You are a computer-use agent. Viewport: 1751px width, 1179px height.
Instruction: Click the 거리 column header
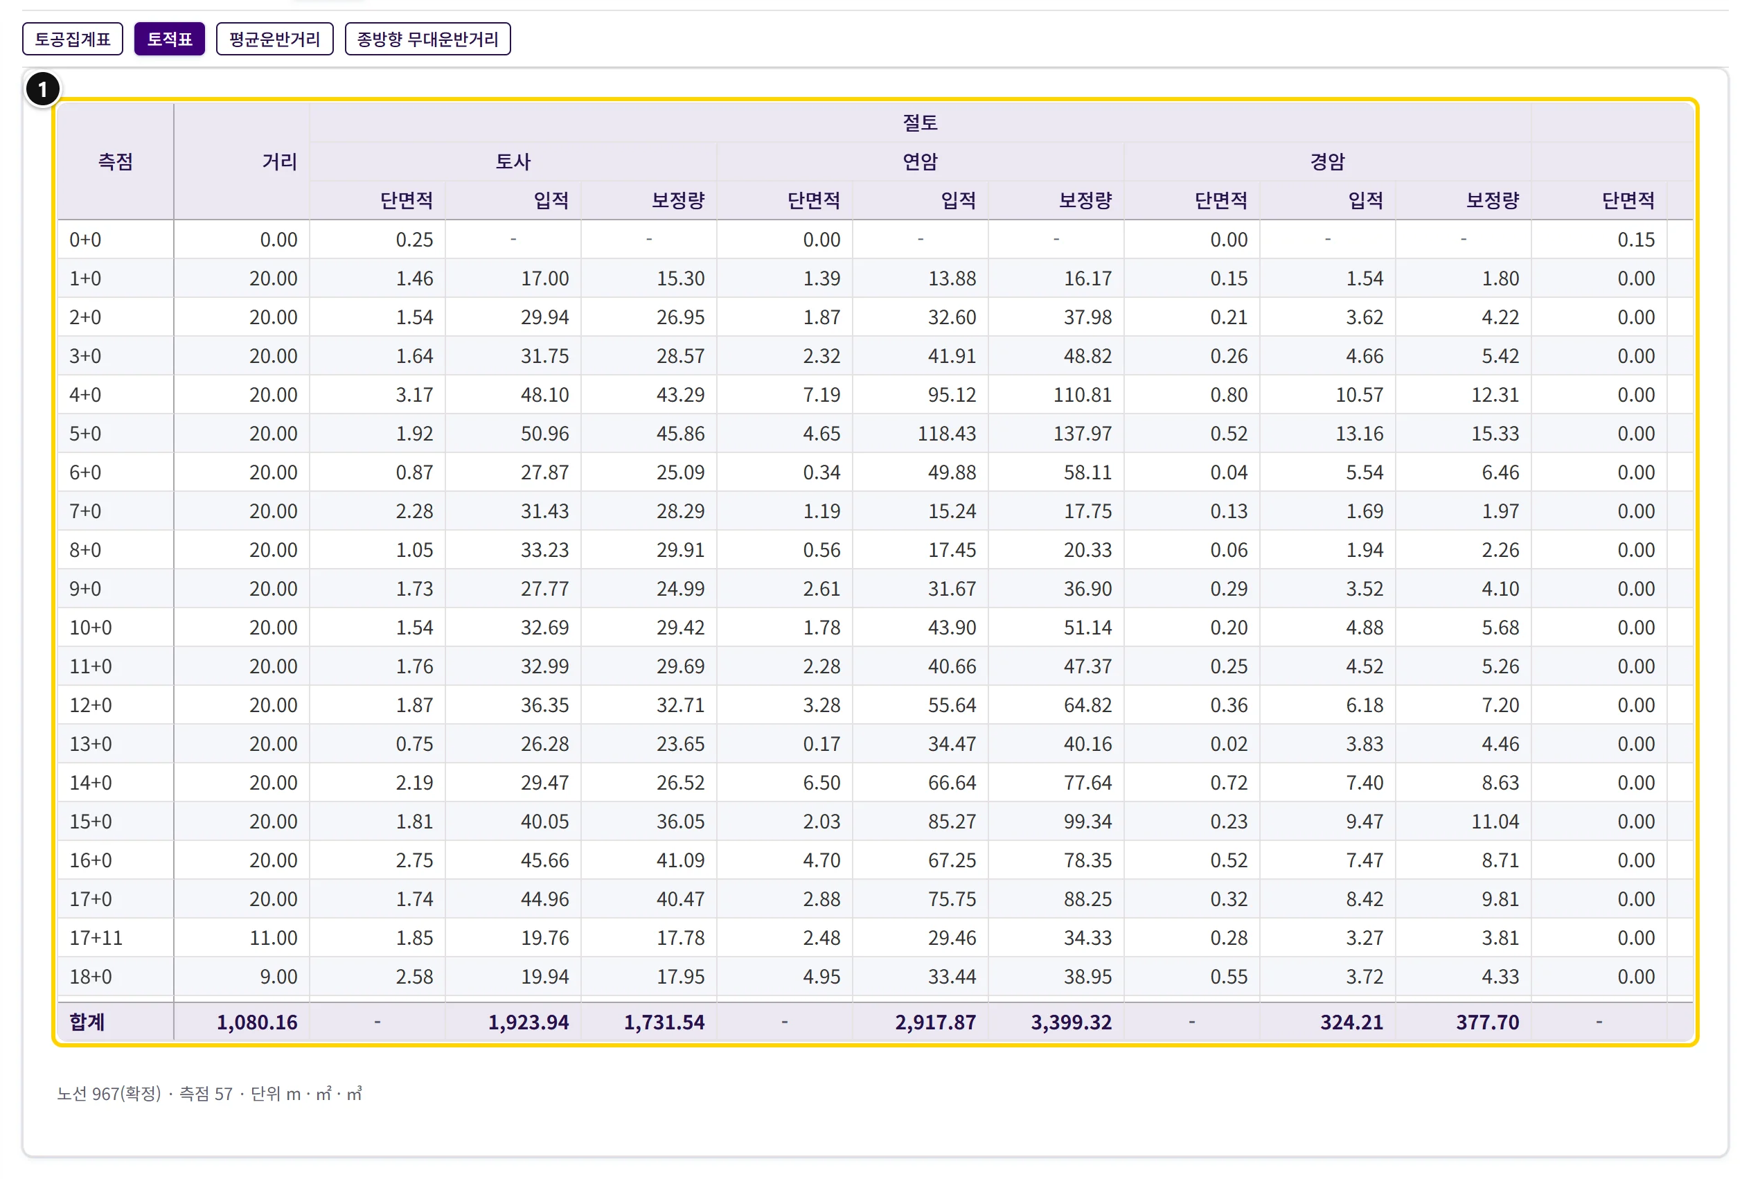point(242,161)
